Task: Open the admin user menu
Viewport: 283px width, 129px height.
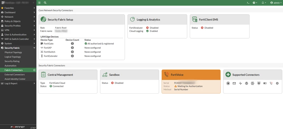Action: point(276,3)
